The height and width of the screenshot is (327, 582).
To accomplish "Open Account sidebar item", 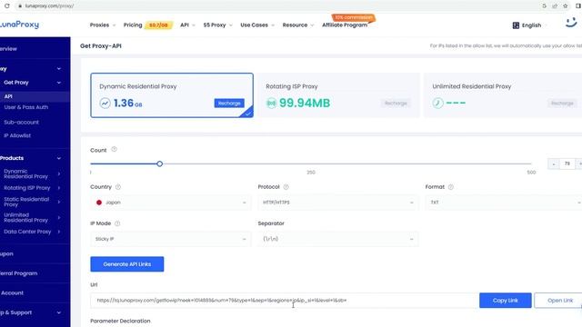I will [x=12, y=292].
